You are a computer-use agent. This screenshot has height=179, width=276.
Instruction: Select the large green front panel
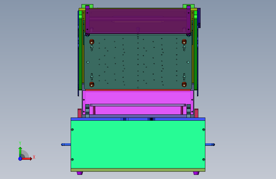138,145
